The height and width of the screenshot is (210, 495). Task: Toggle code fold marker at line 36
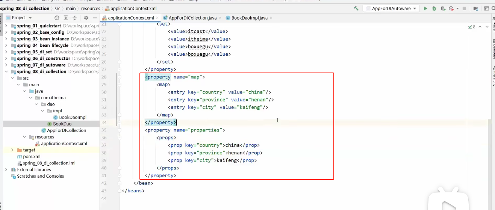tap(119, 137)
